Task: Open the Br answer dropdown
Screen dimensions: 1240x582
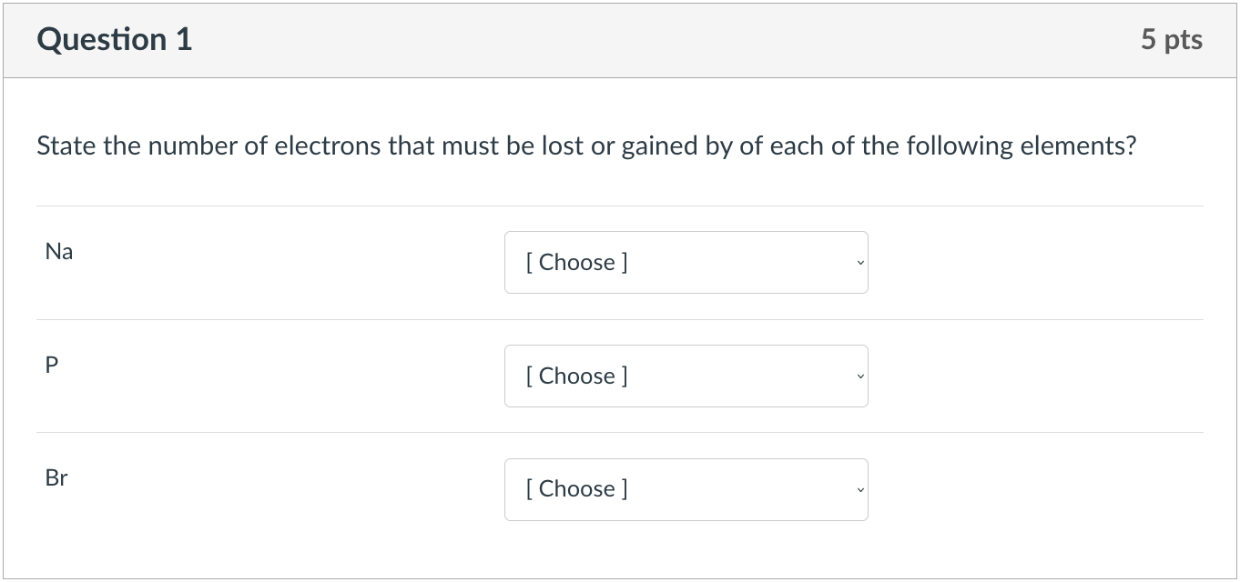Action: click(x=686, y=489)
